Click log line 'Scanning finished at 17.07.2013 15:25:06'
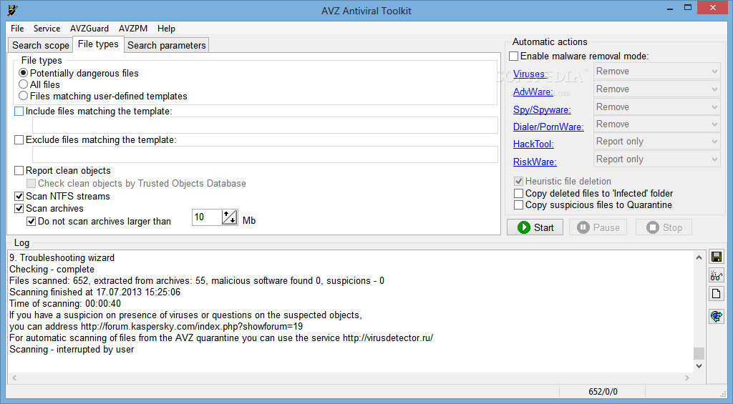Screen dimensions: 733x404 pos(95,292)
